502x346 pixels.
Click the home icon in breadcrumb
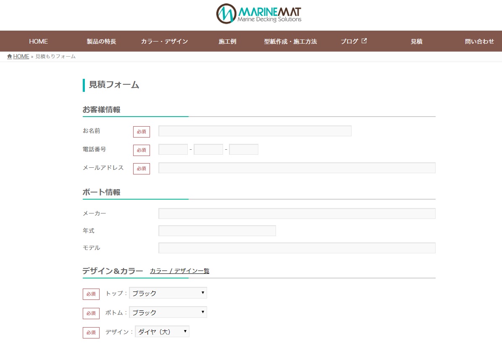(x=10, y=57)
